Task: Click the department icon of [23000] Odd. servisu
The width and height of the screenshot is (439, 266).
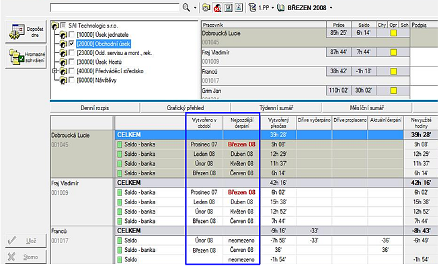Action: point(63,53)
